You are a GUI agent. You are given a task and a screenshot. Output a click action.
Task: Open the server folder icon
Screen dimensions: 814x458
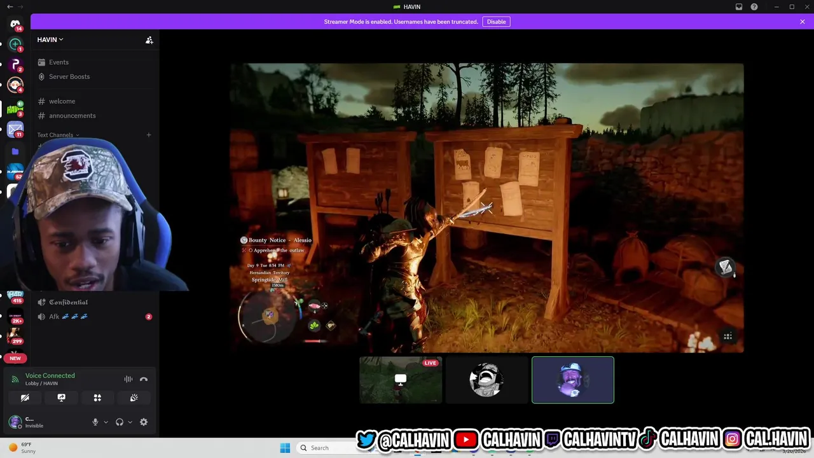click(x=15, y=151)
